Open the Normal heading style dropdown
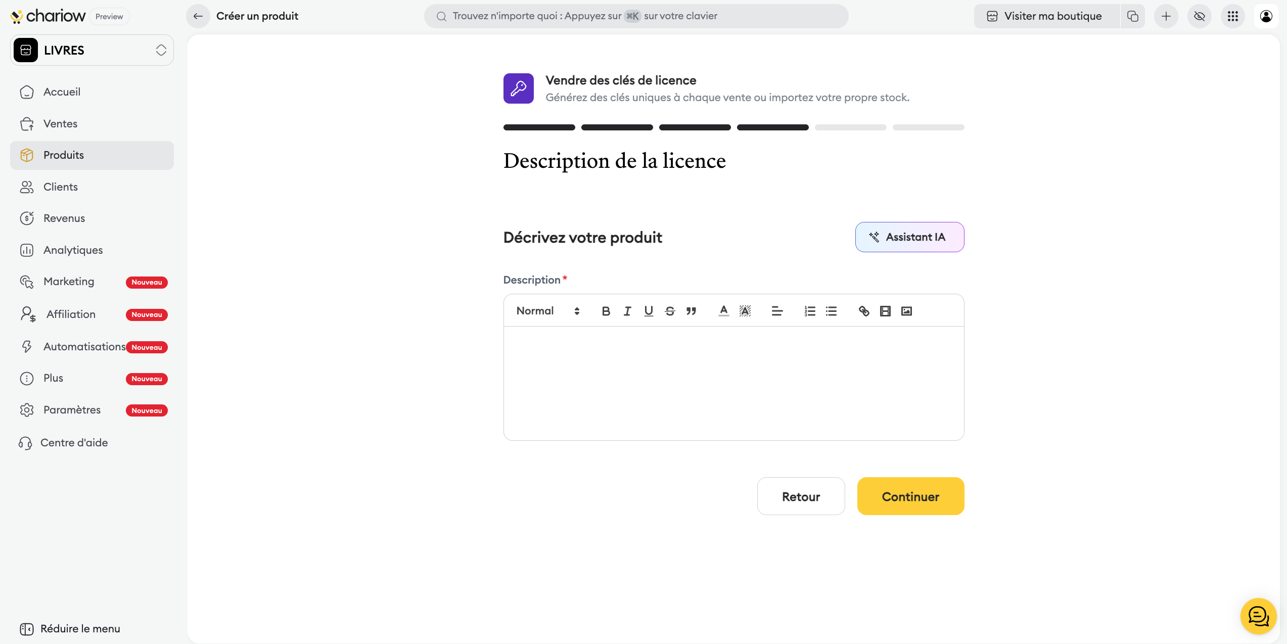 (547, 311)
